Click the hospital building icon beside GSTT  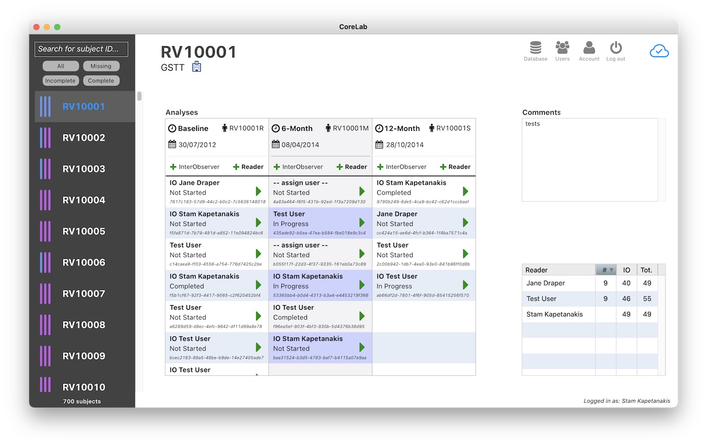pyautogui.click(x=197, y=67)
